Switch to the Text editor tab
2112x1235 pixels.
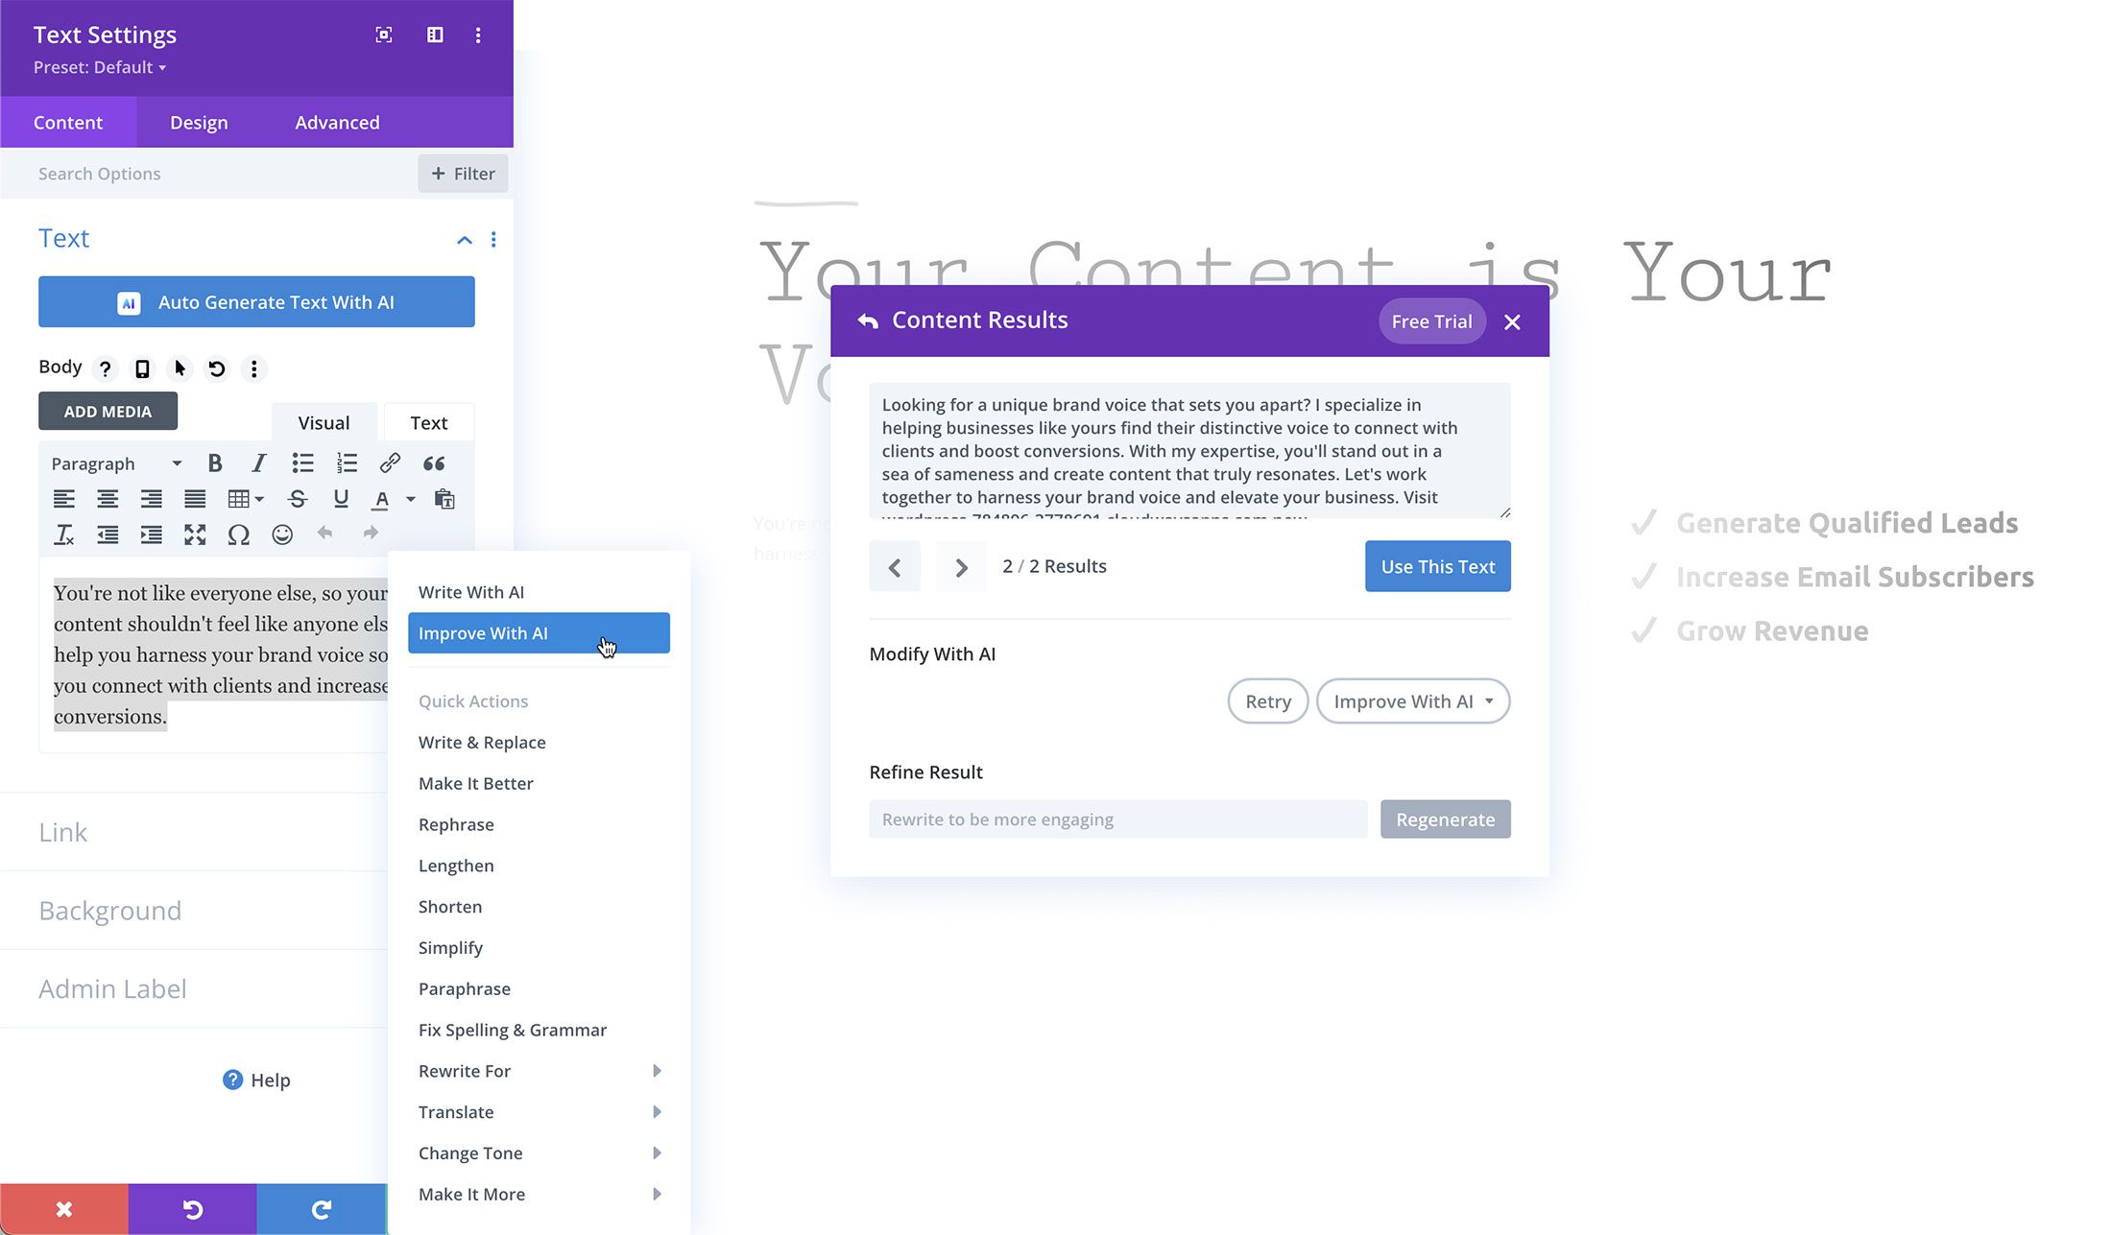[428, 422]
